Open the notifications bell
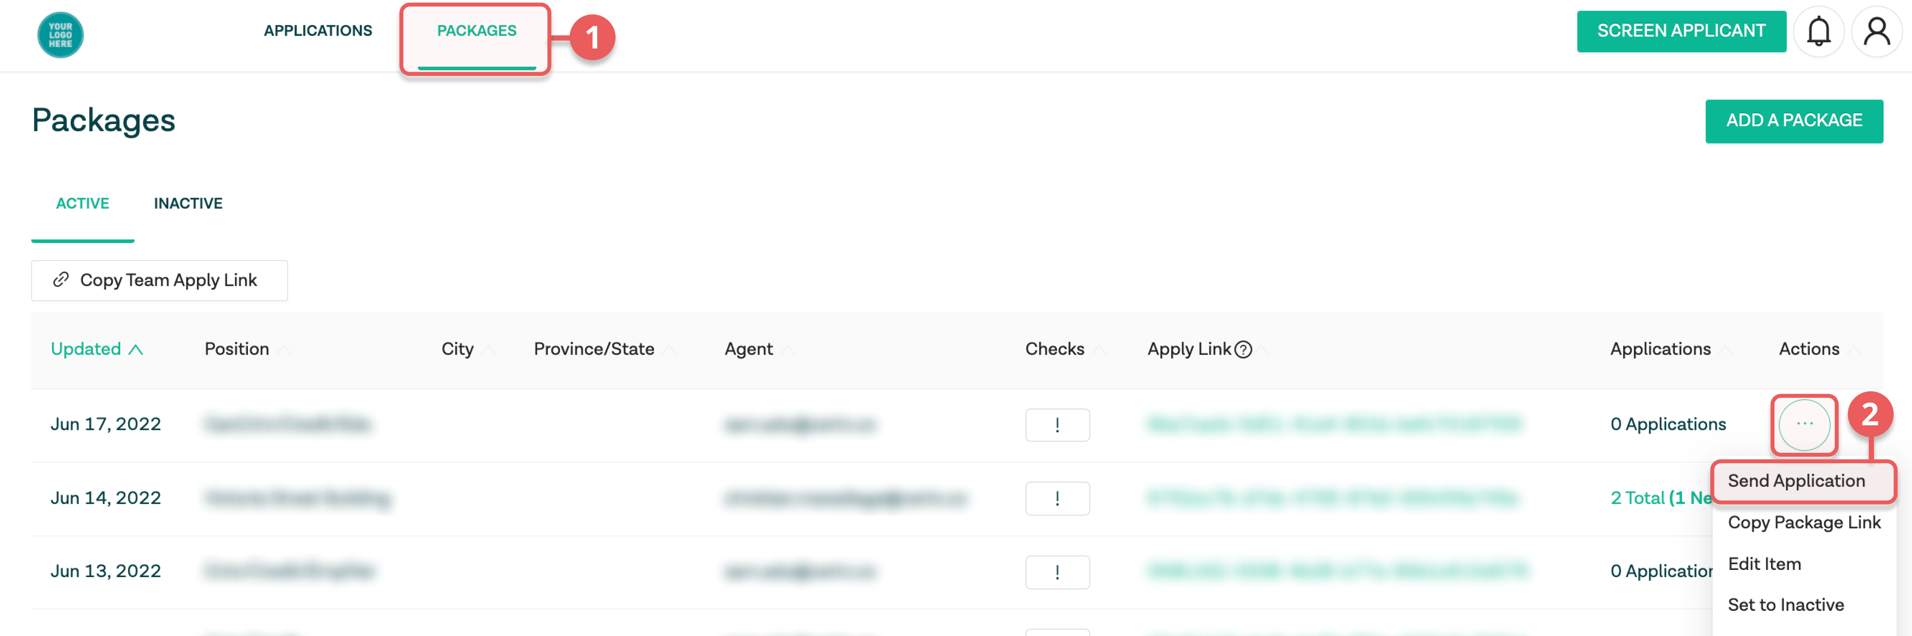 (1818, 32)
